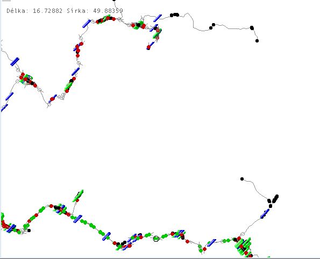Click the Délka/Šířka coordinate readout text
320x259 pixels.
[65, 11]
